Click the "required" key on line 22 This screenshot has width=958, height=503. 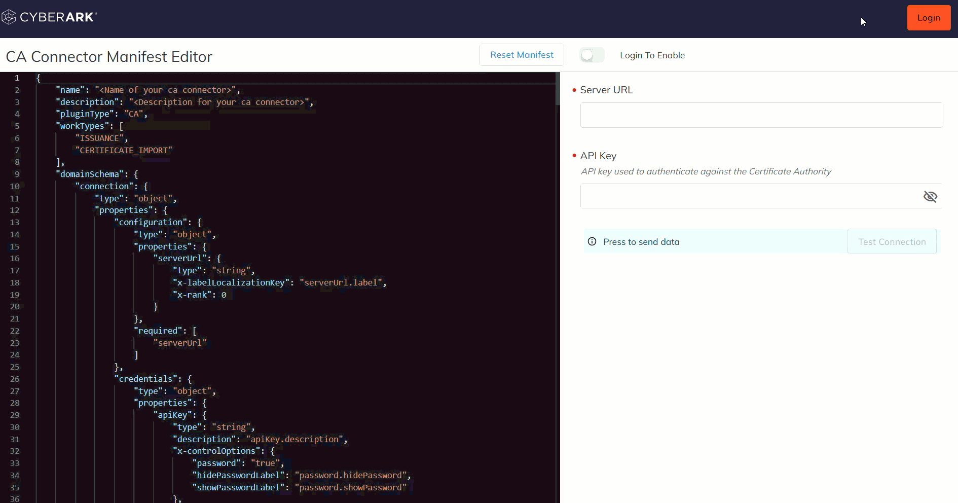(x=158, y=331)
